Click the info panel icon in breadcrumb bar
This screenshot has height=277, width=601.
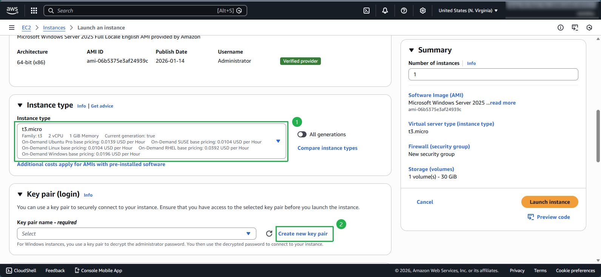point(560,28)
